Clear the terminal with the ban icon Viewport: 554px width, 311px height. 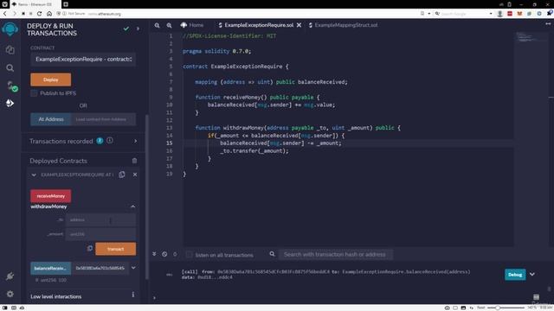tap(164, 254)
